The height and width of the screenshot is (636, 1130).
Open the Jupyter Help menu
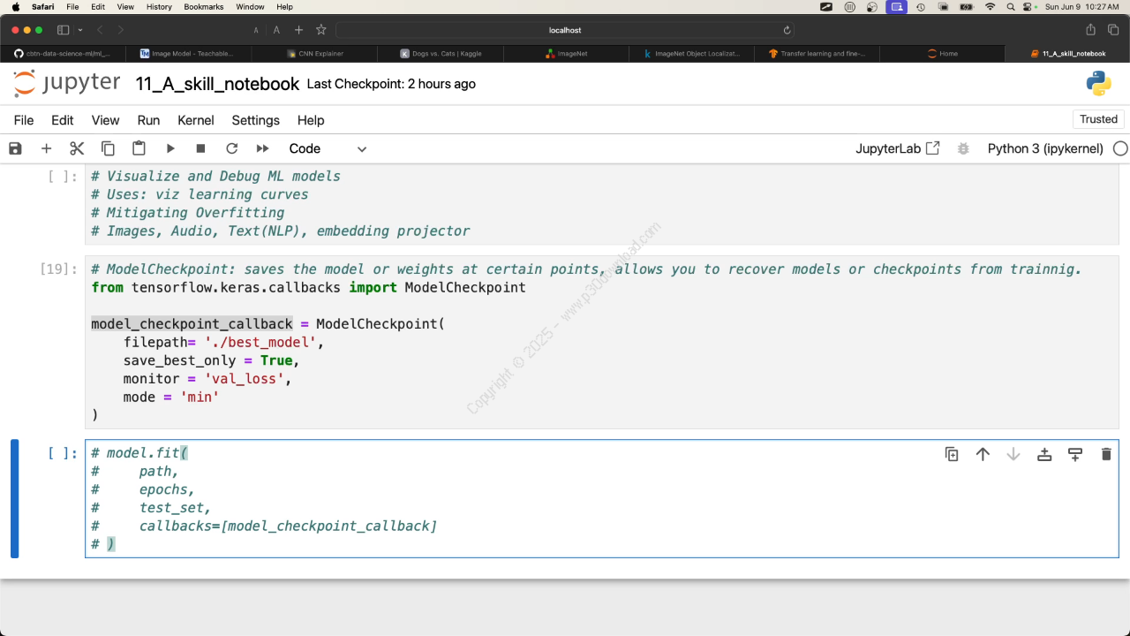pyautogui.click(x=311, y=120)
